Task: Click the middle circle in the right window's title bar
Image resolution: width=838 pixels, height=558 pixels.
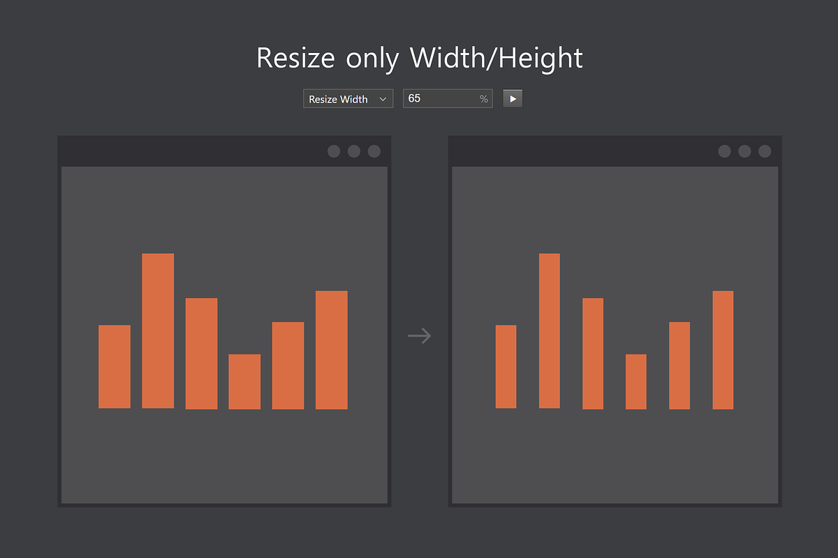Action: point(744,151)
